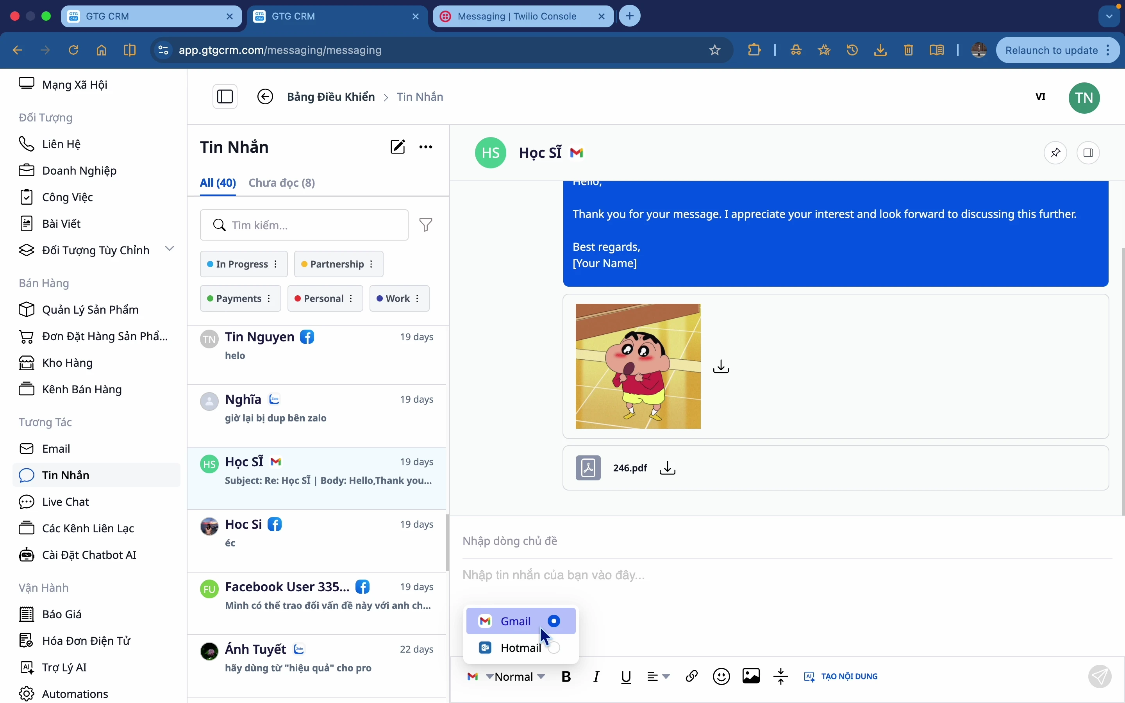Click the compose new message icon
The height and width of the screenshot is (703, 1125).
tap(398, 147)
